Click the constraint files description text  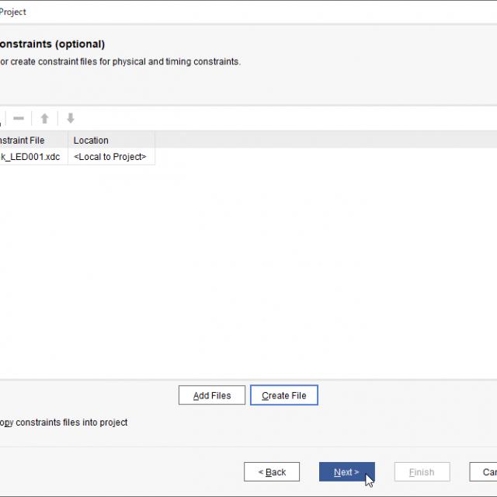tap(120, 62)
